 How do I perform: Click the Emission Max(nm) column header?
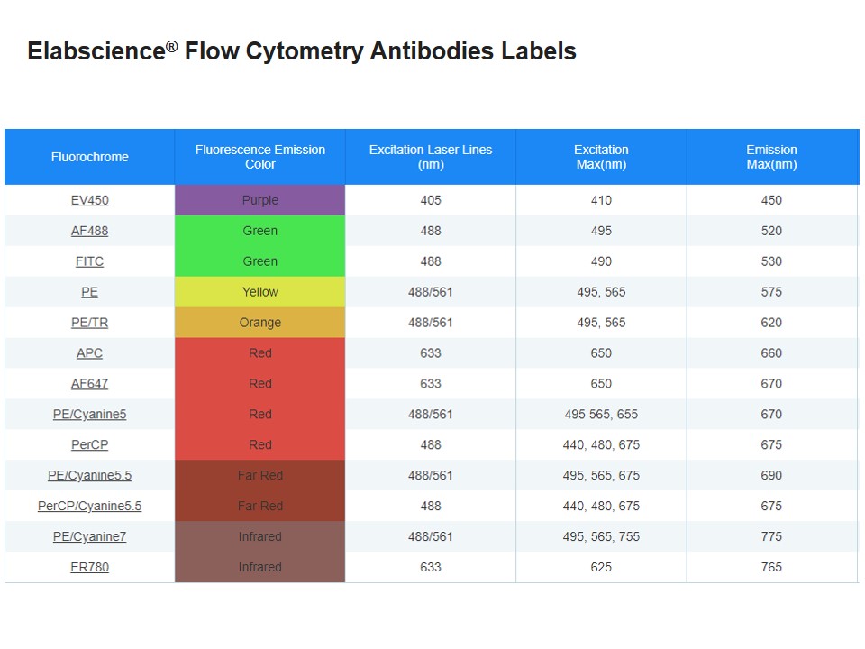coord(771,157)
